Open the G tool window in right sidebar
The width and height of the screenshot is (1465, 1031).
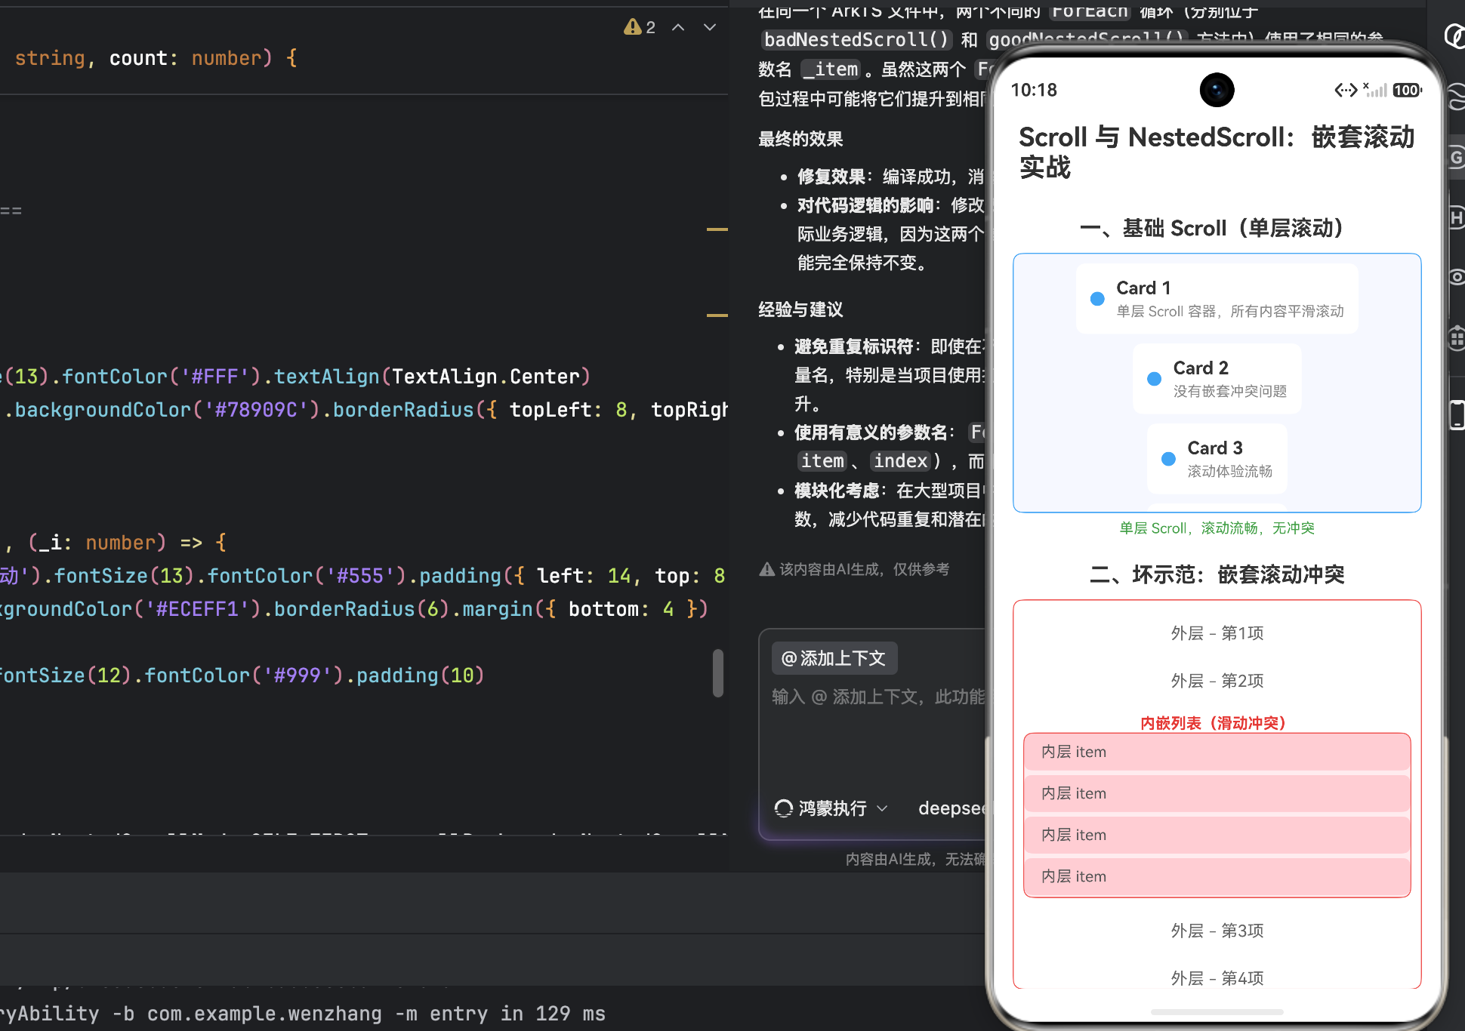coord(1456,158)
